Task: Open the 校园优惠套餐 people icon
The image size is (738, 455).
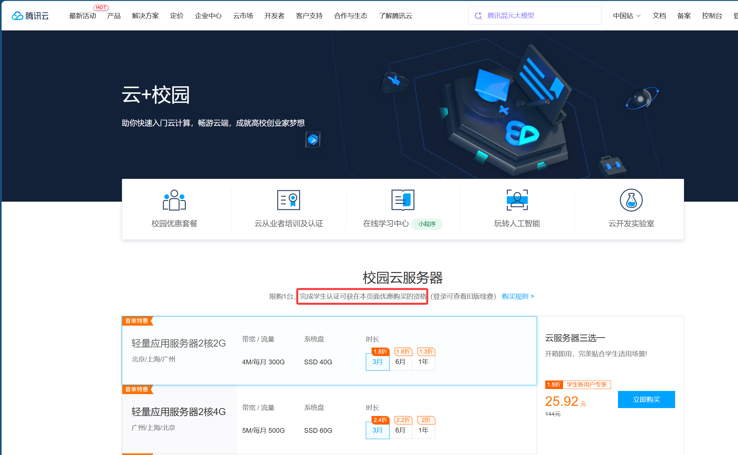Action: click(x=174, y=200)
